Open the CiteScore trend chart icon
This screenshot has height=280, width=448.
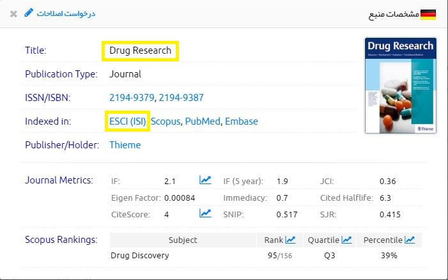point(205,214)
